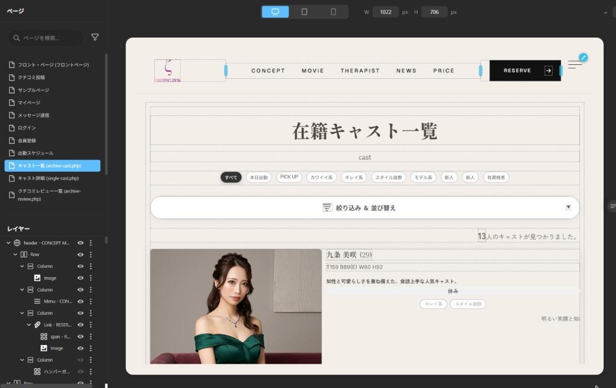Click the height H value field
The height and width of the screenshot is (388, 616).
(x=434, y=12)
